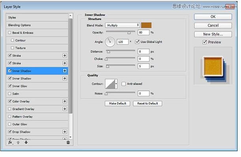Enable the Bevel & Emboss checkbox

pyautogui.click(x=10, y=32)
